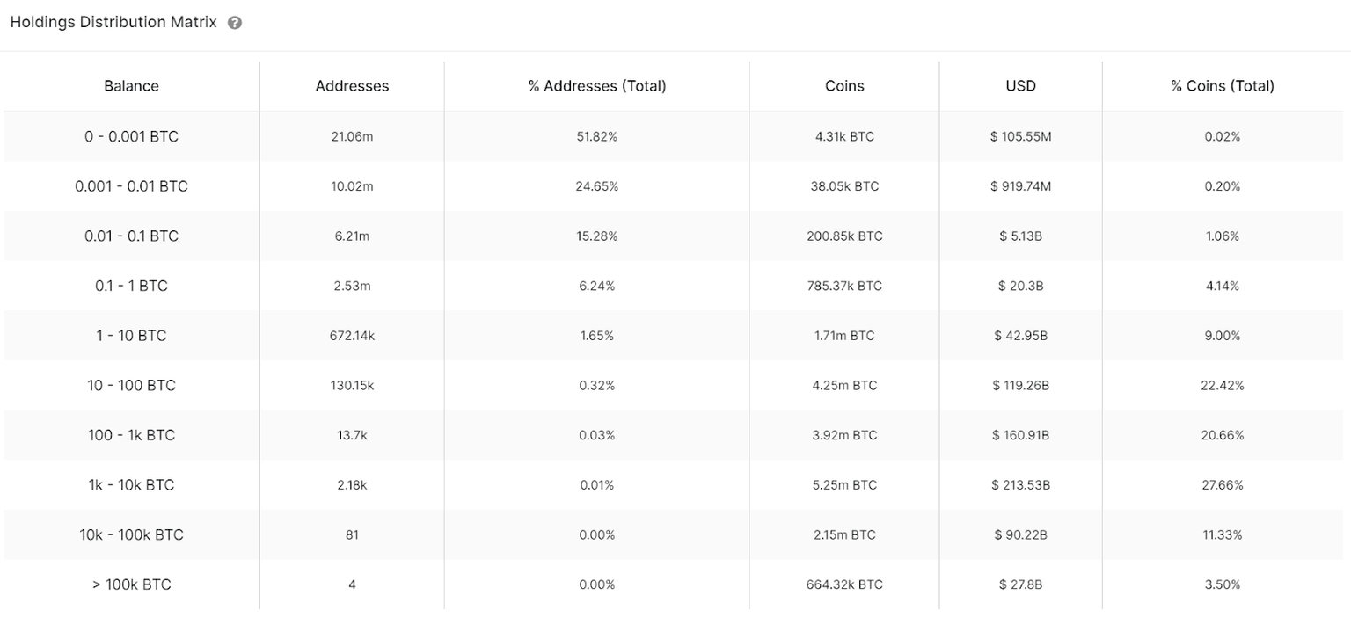This screenshot has height=617, width=1351.
Task: Click the 0.1 - 1 BTC balance cell
Action: coord(131,286)
